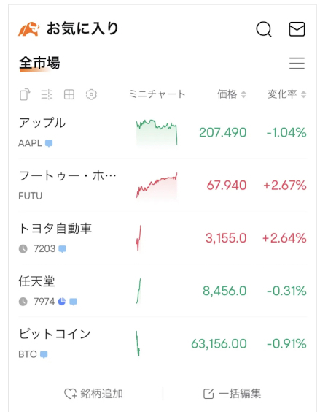Click the copy/device layout icon in toolbar
328x412 pixels.
(x=25, y=94)
